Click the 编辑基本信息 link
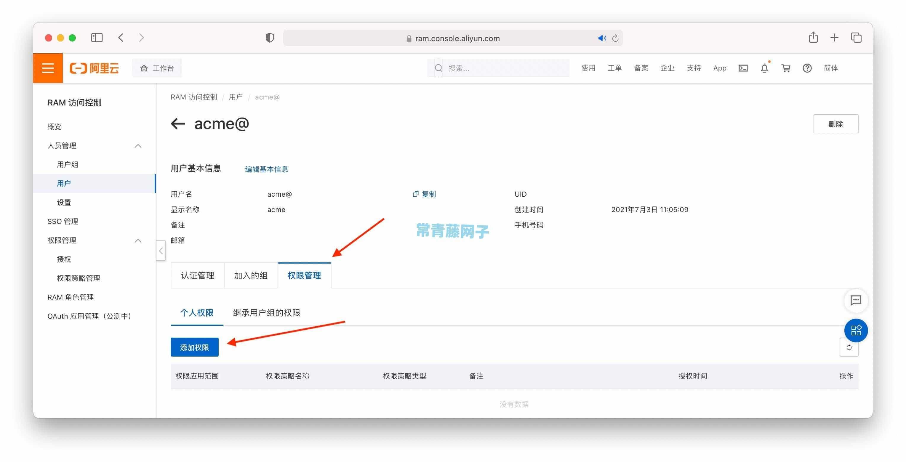Image resolution: width=906 pixels, height=462 pixels. point(266,169)
